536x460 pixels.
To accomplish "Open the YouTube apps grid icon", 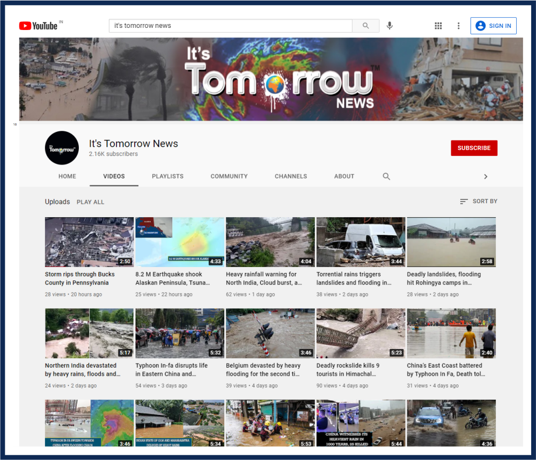I will point(438,26).
